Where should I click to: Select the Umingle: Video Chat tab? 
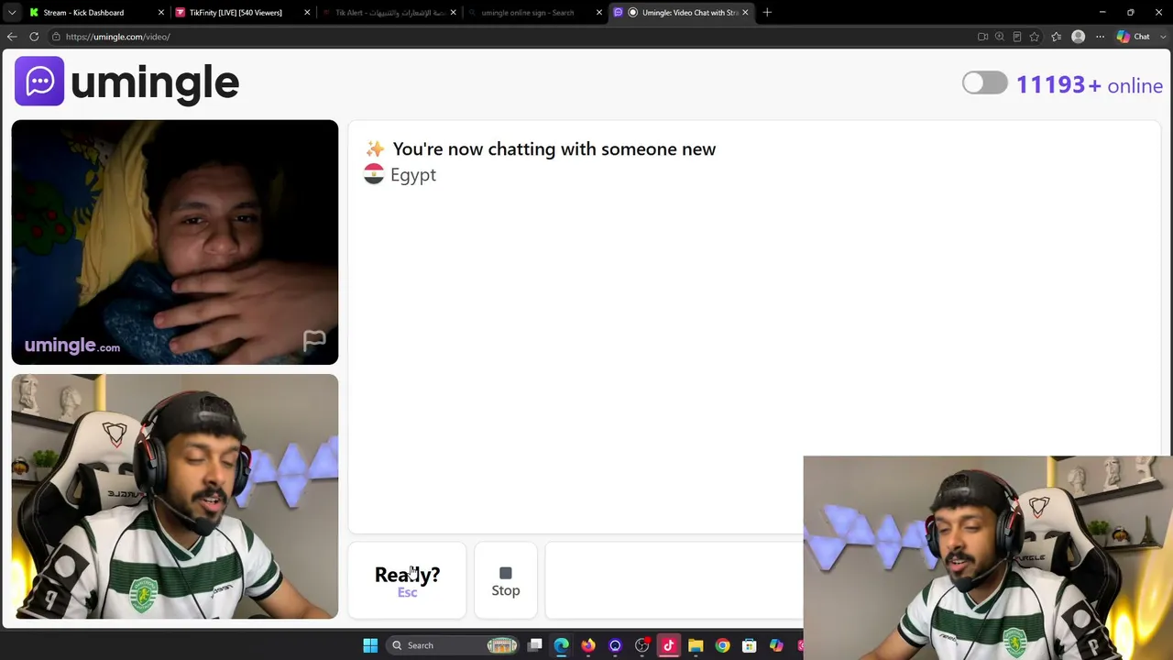point(682,12)
